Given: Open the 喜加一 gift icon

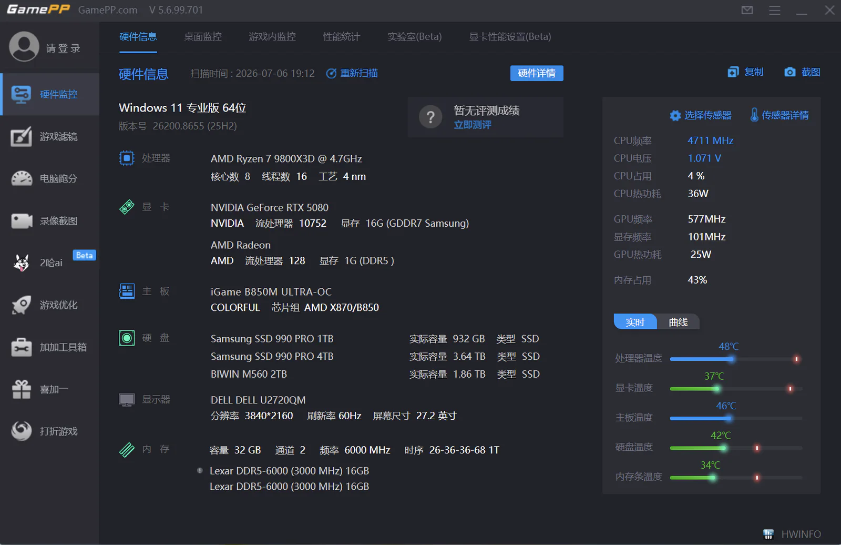Looking at the screenshot, I should pos(22,389).
